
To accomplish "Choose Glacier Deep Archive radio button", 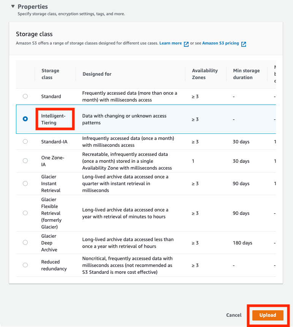I will tap(25, 243).
